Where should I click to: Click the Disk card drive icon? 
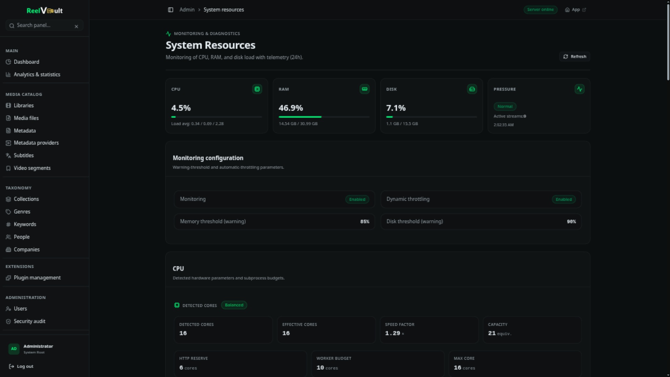[x=472, y=89]
